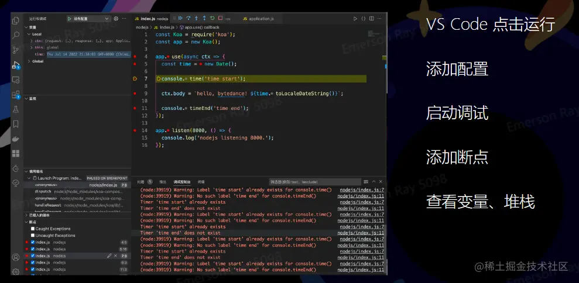Collapse the 变量 (Variables) section

(26, 27)
